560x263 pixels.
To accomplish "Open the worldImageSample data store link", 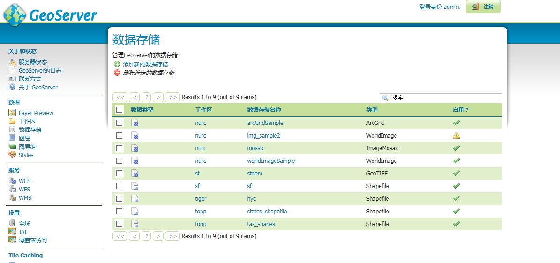I will click(271, 161).
